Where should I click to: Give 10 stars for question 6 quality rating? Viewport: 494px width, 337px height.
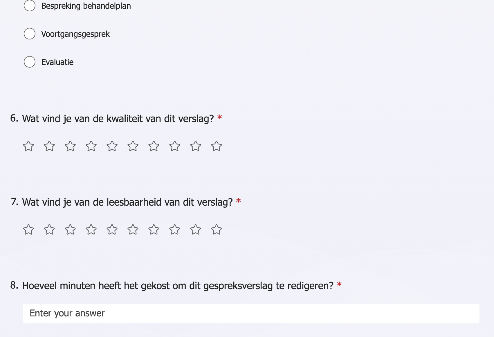point(216,146)
